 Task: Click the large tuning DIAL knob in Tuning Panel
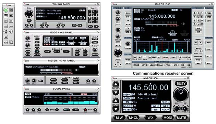[x=29, y=14]
